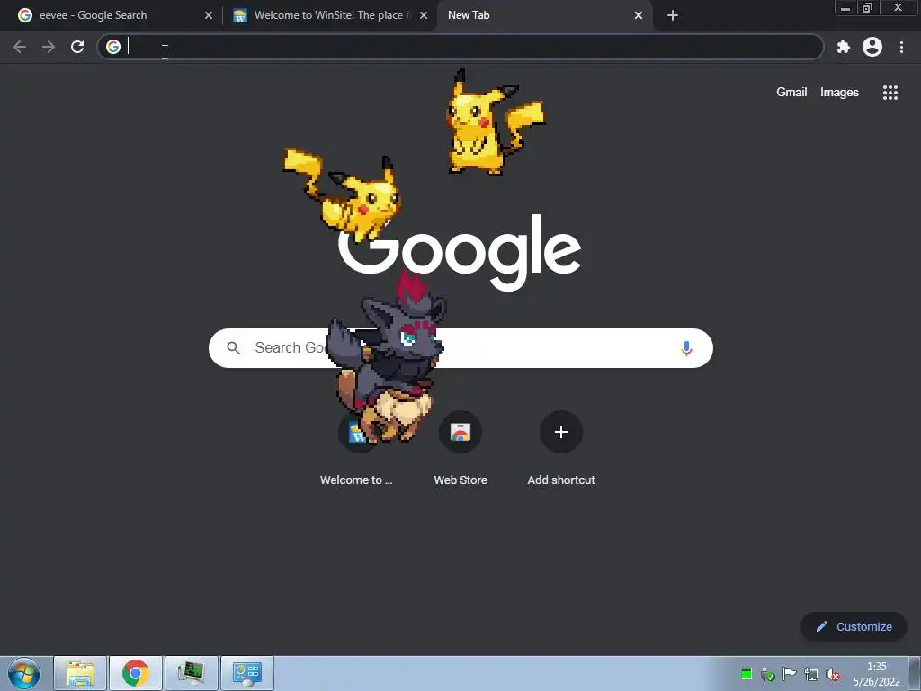The height and width of the screenshot is (691, 921).
Task: Click the Action Center flag icon
Action: pyautogui.click(x=790, y=674)
